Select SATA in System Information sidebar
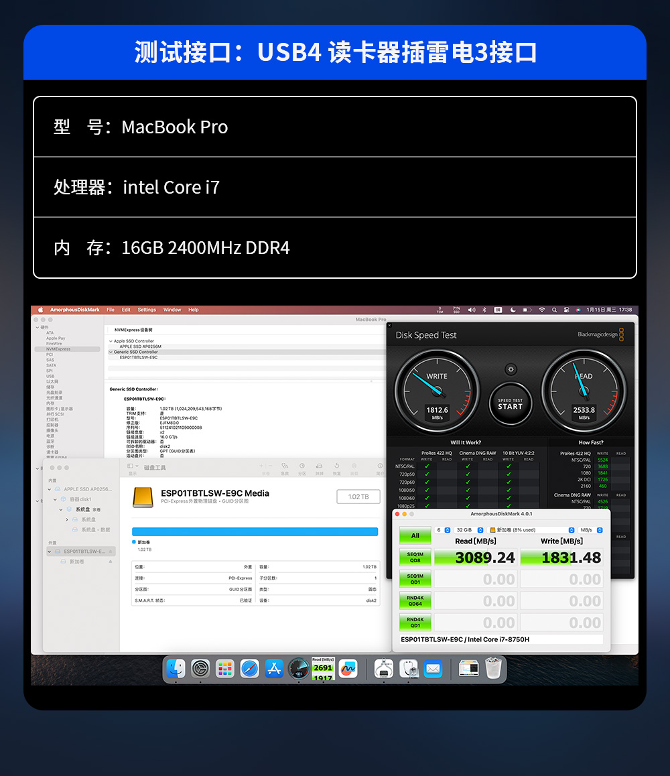Screen dimensions: 670x776 click(x=52, y=365)
